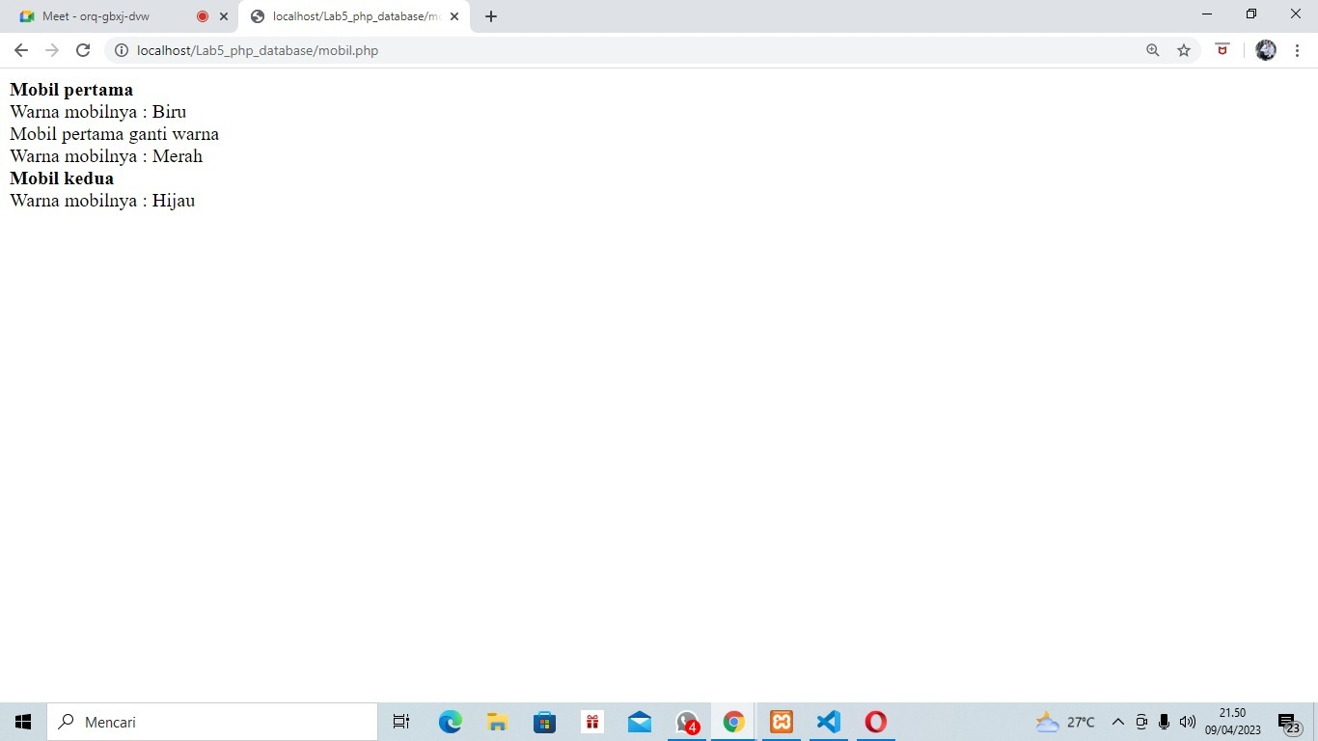Open WhatsApp with 4 unread notifications
The height and width of the screenshot is (741, 1318).
[x=686, y=722]
